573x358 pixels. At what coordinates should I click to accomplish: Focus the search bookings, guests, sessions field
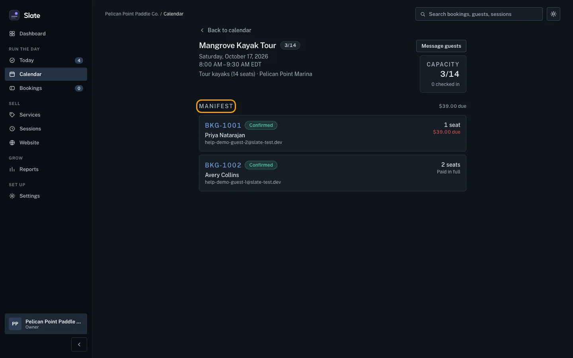pos(479,14)
